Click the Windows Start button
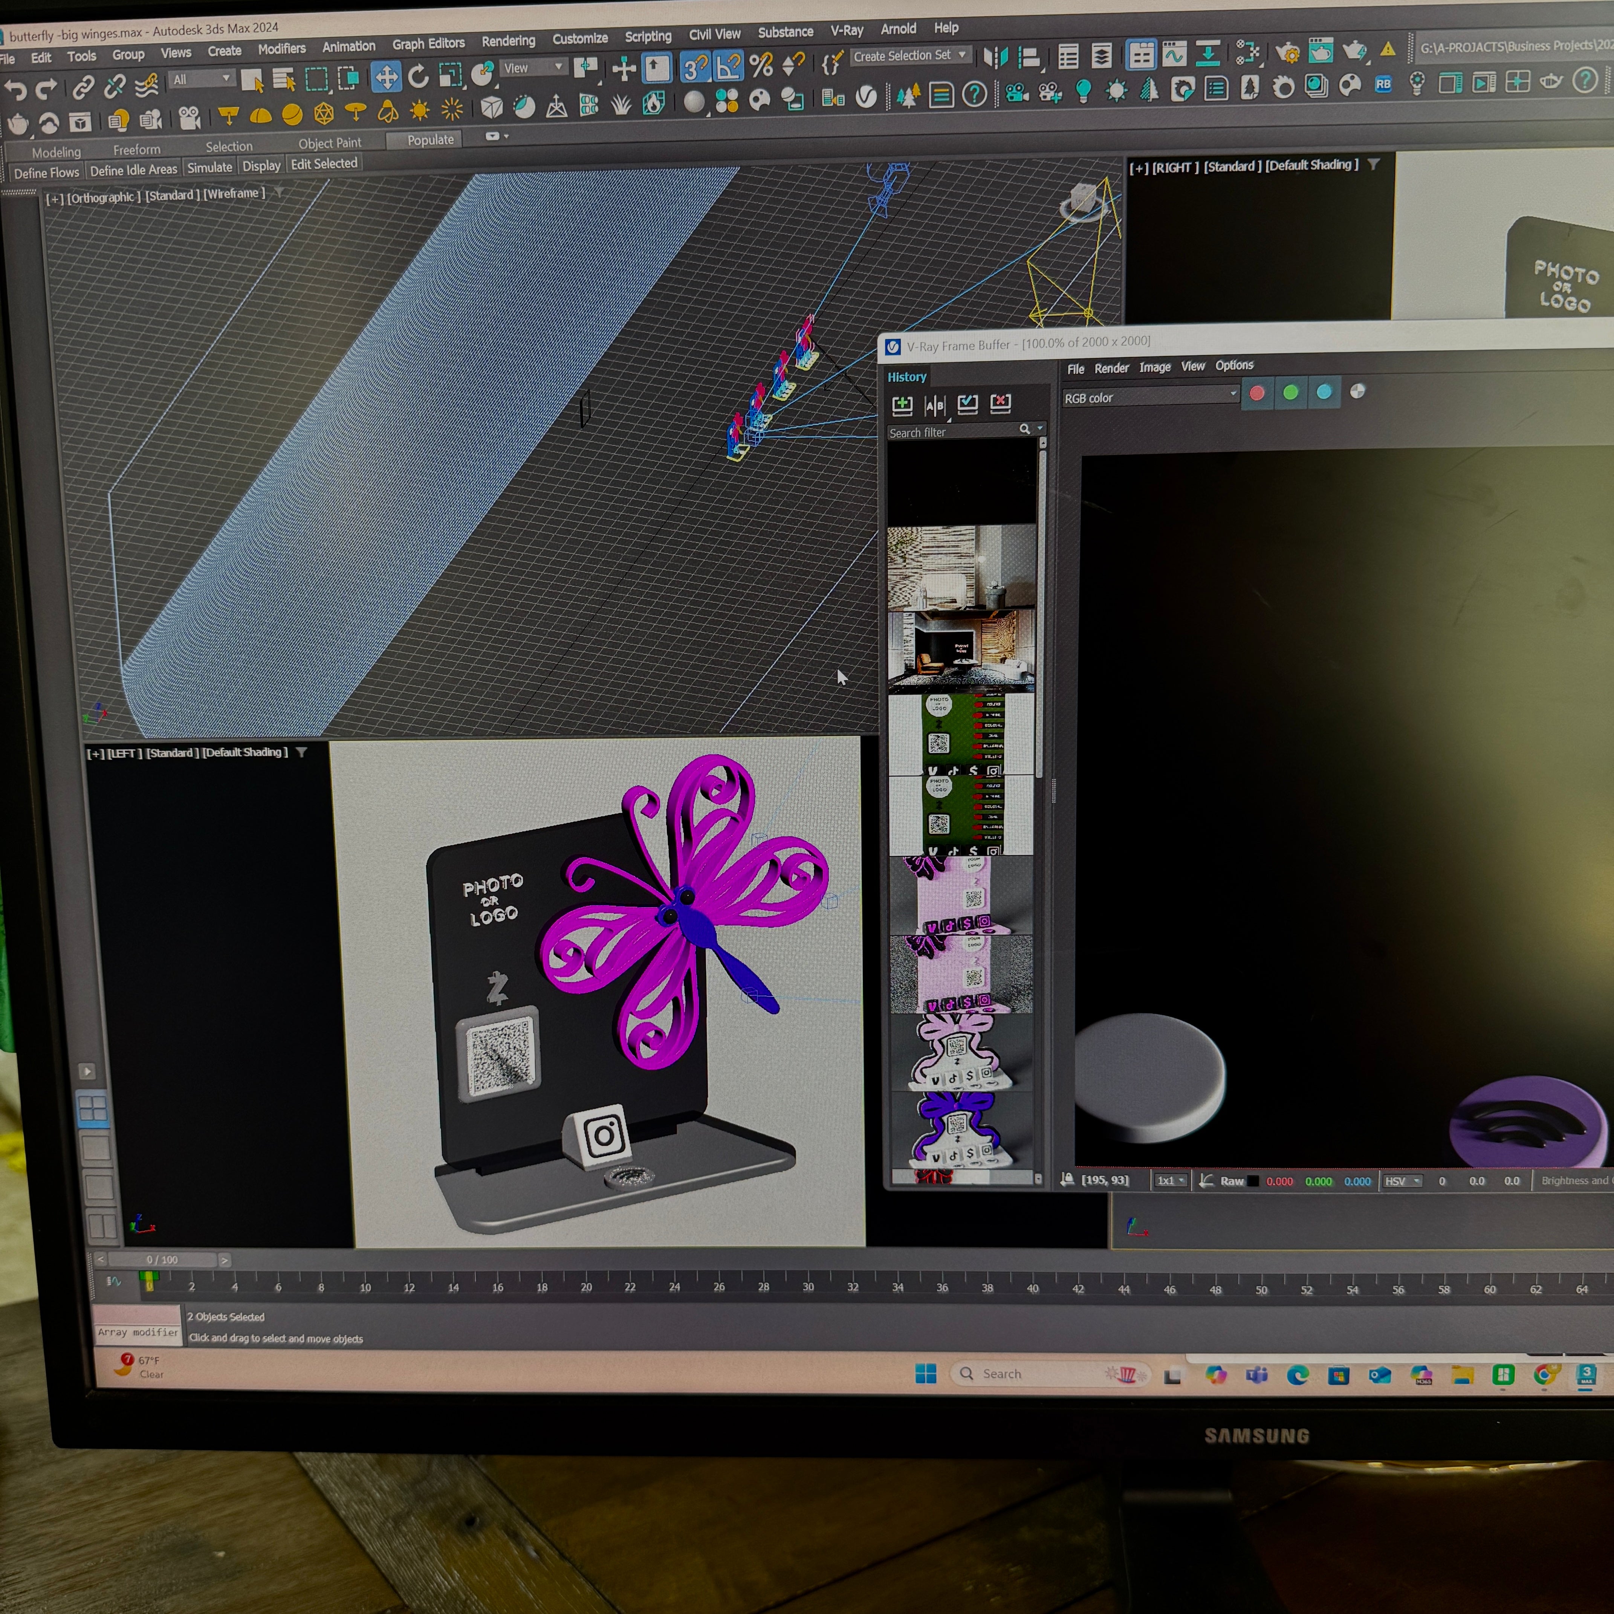This screenshot has height=1614, width=1614. 926,1374
